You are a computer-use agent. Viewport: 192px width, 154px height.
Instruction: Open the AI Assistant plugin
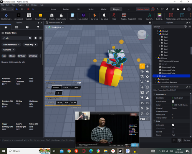(18, 17)
